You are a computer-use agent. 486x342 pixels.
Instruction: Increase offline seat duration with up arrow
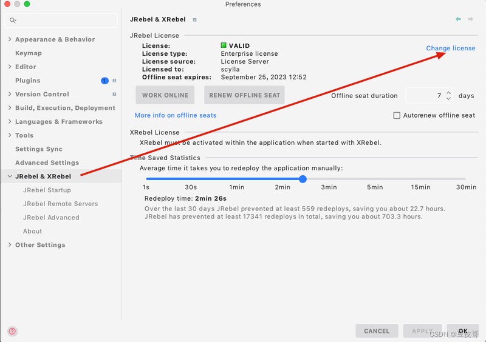[x=448, y=93]
